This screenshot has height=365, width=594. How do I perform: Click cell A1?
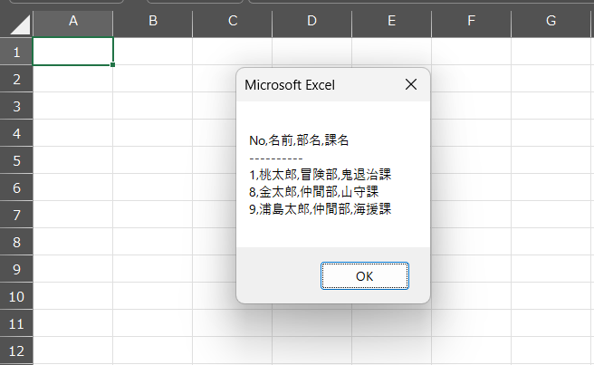click(72, 51)
